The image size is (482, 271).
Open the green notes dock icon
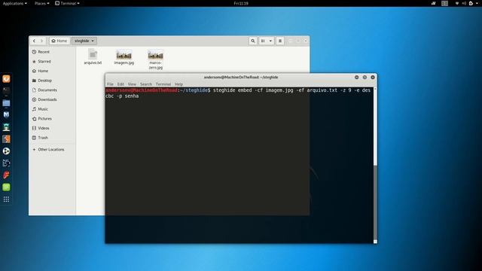(x=6, y=187)
